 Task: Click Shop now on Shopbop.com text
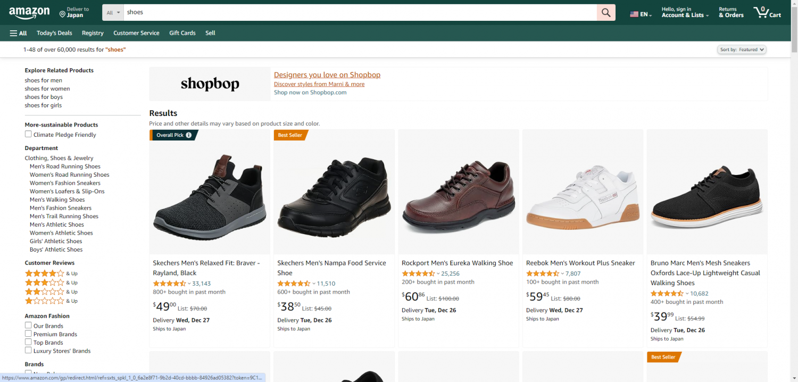(x=310, y=93)
